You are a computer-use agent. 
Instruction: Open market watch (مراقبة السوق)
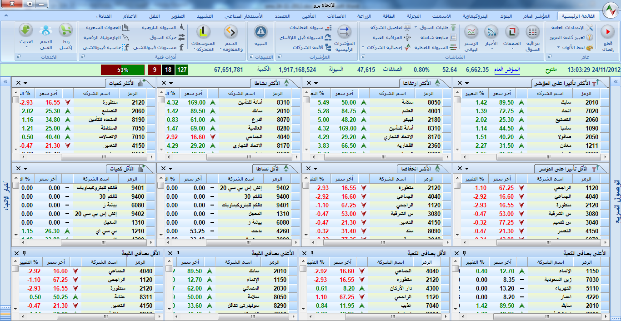pyautogui.click(x=532, y=38)
